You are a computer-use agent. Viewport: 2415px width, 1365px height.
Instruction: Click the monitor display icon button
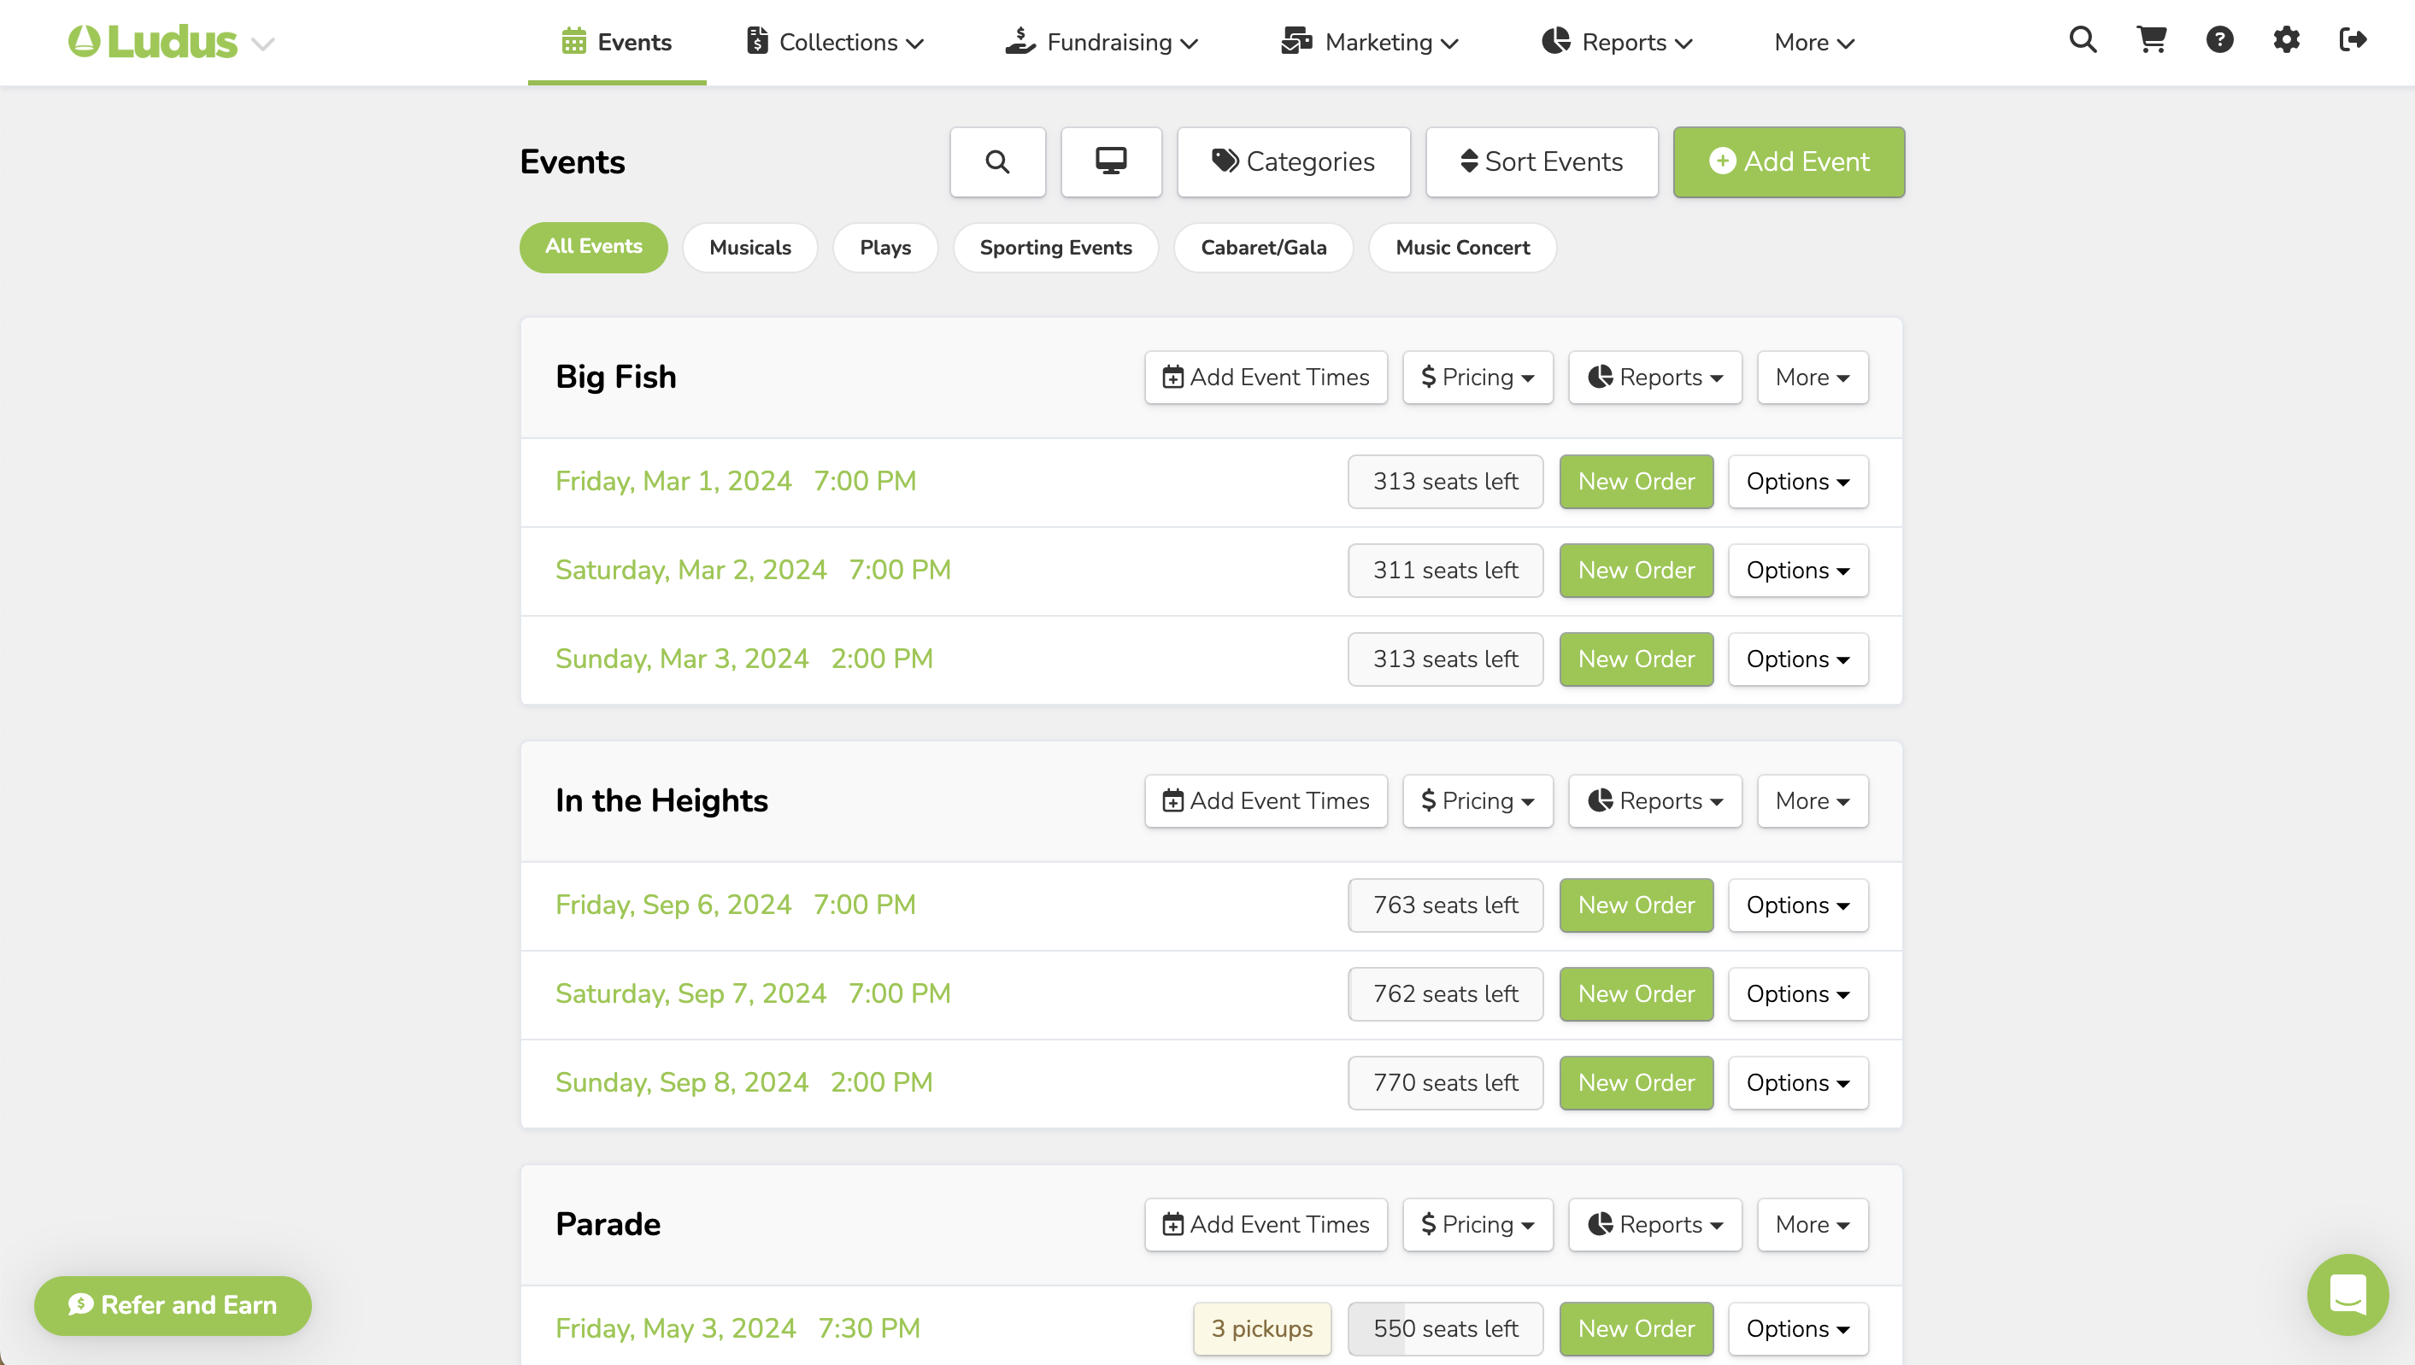(1110, 162)
